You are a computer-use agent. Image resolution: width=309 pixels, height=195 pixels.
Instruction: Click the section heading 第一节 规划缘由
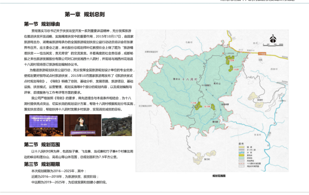[42, 24]
